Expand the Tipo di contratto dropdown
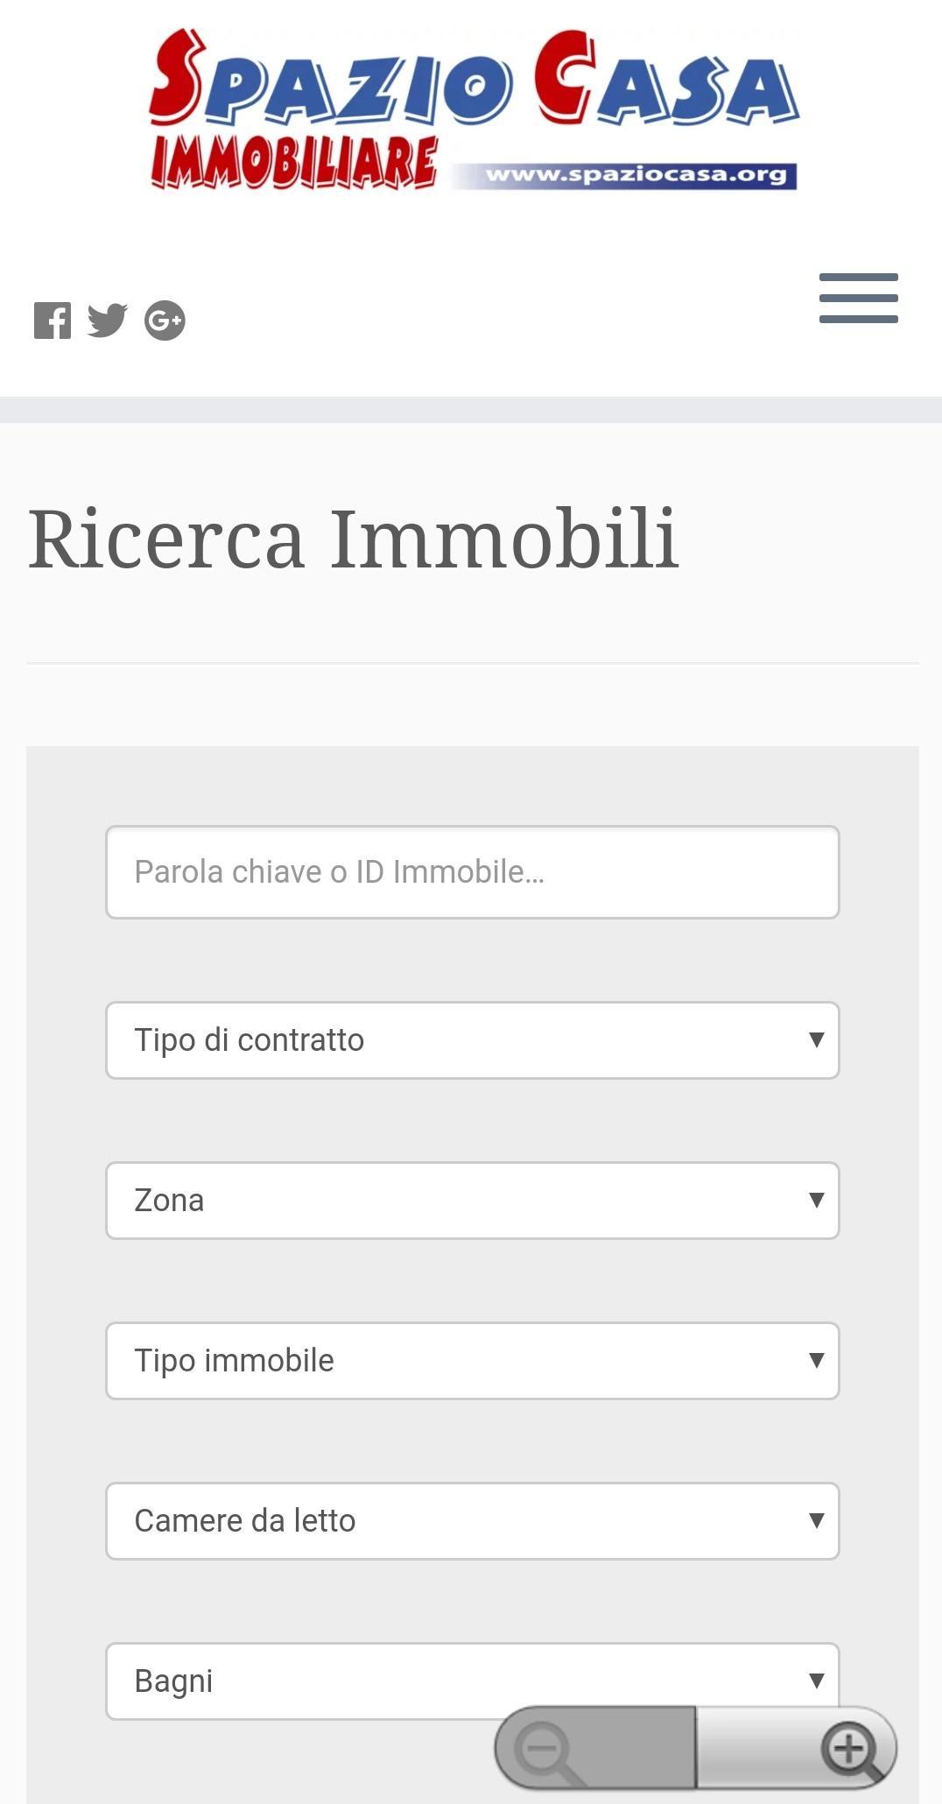The image size is (942, 1804). (x=473, y=1040)
